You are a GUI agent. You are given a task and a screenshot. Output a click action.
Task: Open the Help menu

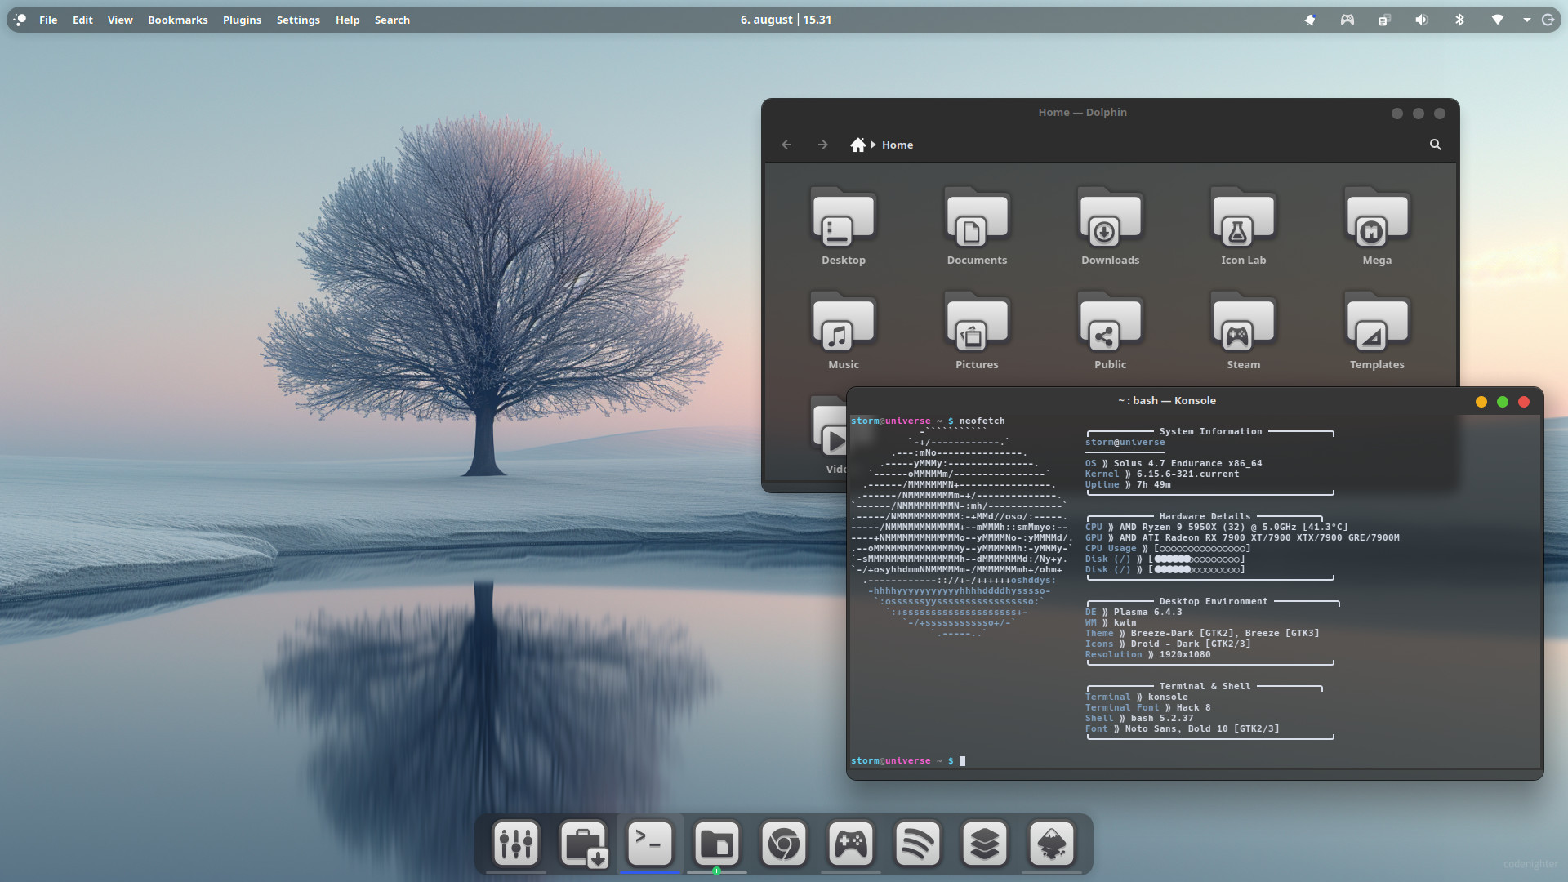click(x=347, y=20)
